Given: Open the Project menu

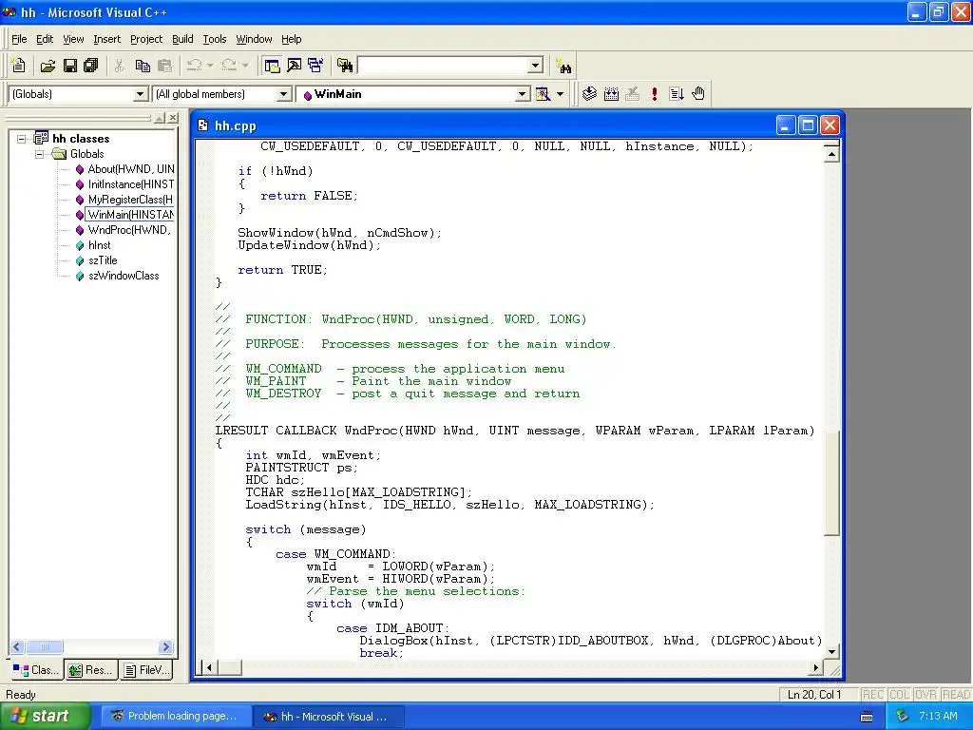Looking at the screenshot, I should click(146, 39).
